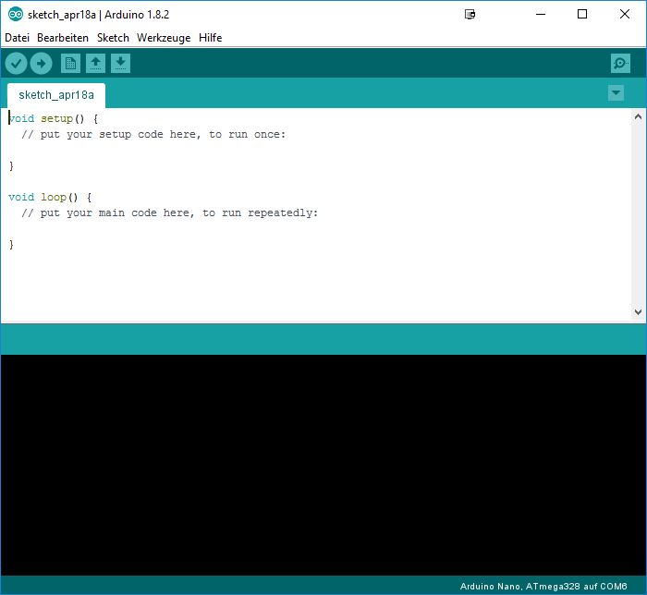Click the editor scrollbar down arrow
Viewport: 647px width, 595px height.
click(638, 312)
